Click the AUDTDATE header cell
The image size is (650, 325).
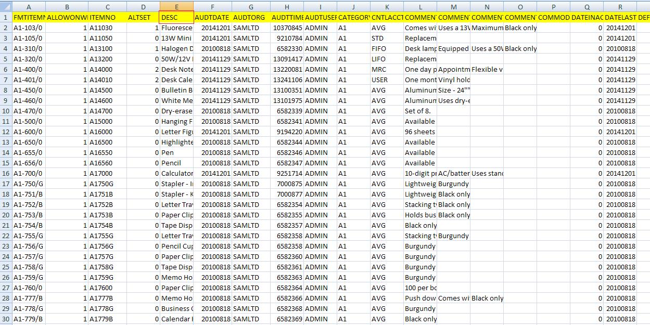[212, 17]
